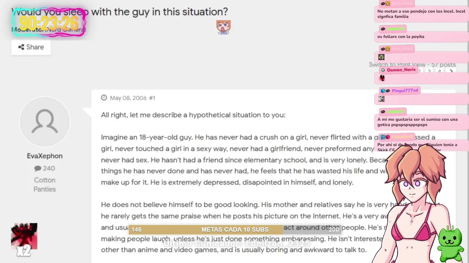Open the EvaXephon username profile link
This screenshot has height=263, width=469.
point(45,156)
